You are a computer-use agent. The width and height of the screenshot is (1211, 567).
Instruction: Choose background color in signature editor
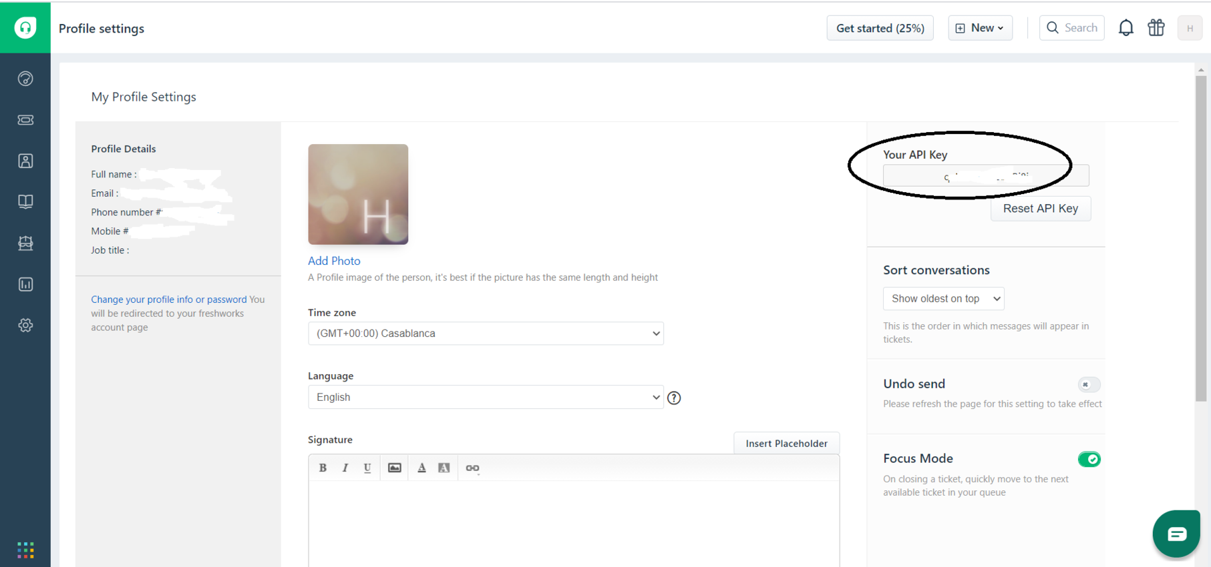coord(444,468)
